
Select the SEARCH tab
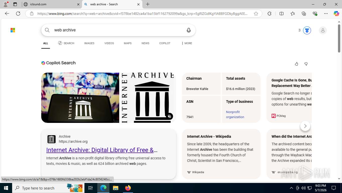point(66,43)
